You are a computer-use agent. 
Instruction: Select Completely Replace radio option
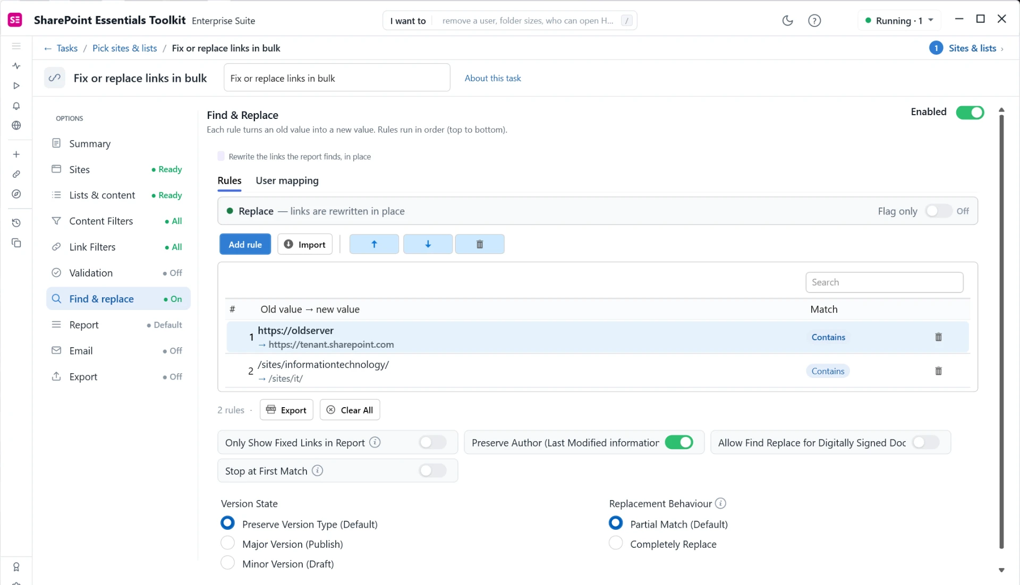(x=616, y=544)
